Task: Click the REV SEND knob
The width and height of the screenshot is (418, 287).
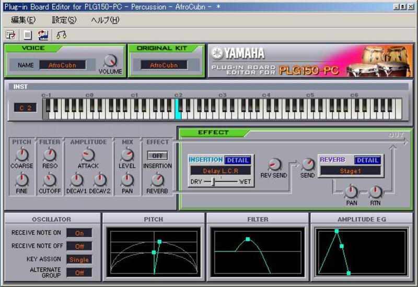Action: point(274,165)
